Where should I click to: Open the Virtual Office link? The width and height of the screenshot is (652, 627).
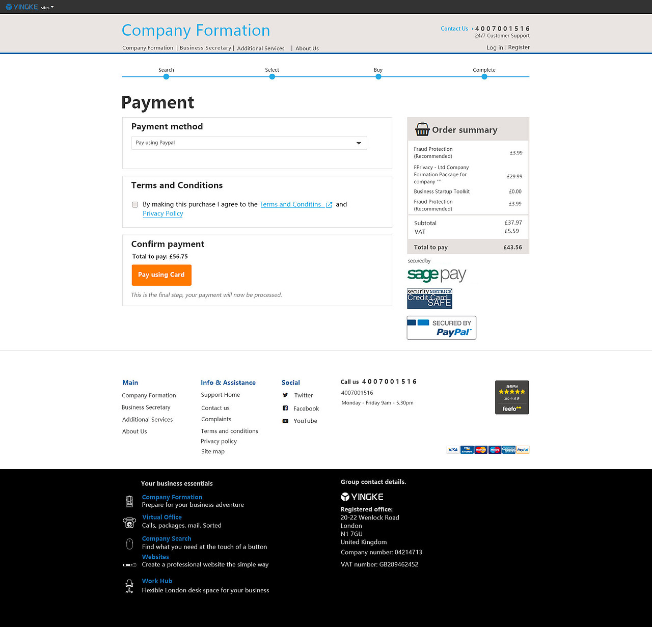pyautogui.click(x=162, y=517)
